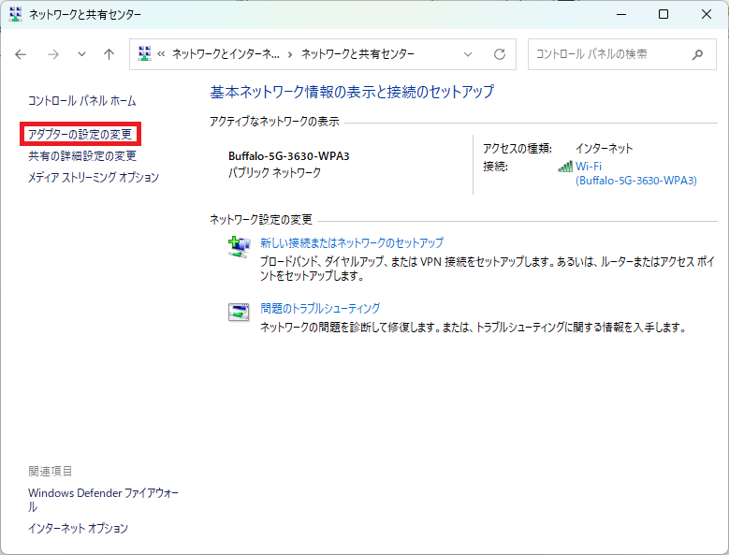The width and height of the screenshot is (729, 555).
Task: Go to コントロール パネル ホーム
Action: click(x=81, y=100)
